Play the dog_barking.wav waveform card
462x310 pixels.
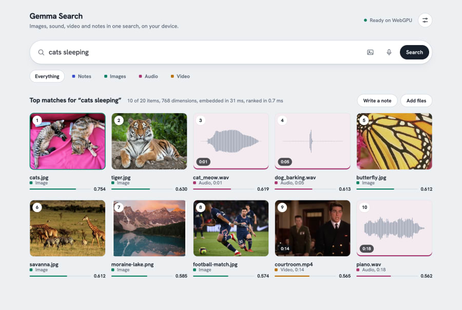(x=313, y=141)
